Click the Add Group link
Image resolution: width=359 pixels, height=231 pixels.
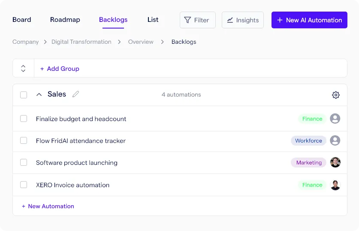click(60, 69)
